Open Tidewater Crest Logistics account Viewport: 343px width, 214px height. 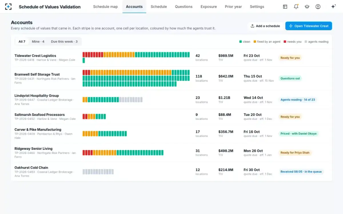click(x=35, y=56)
